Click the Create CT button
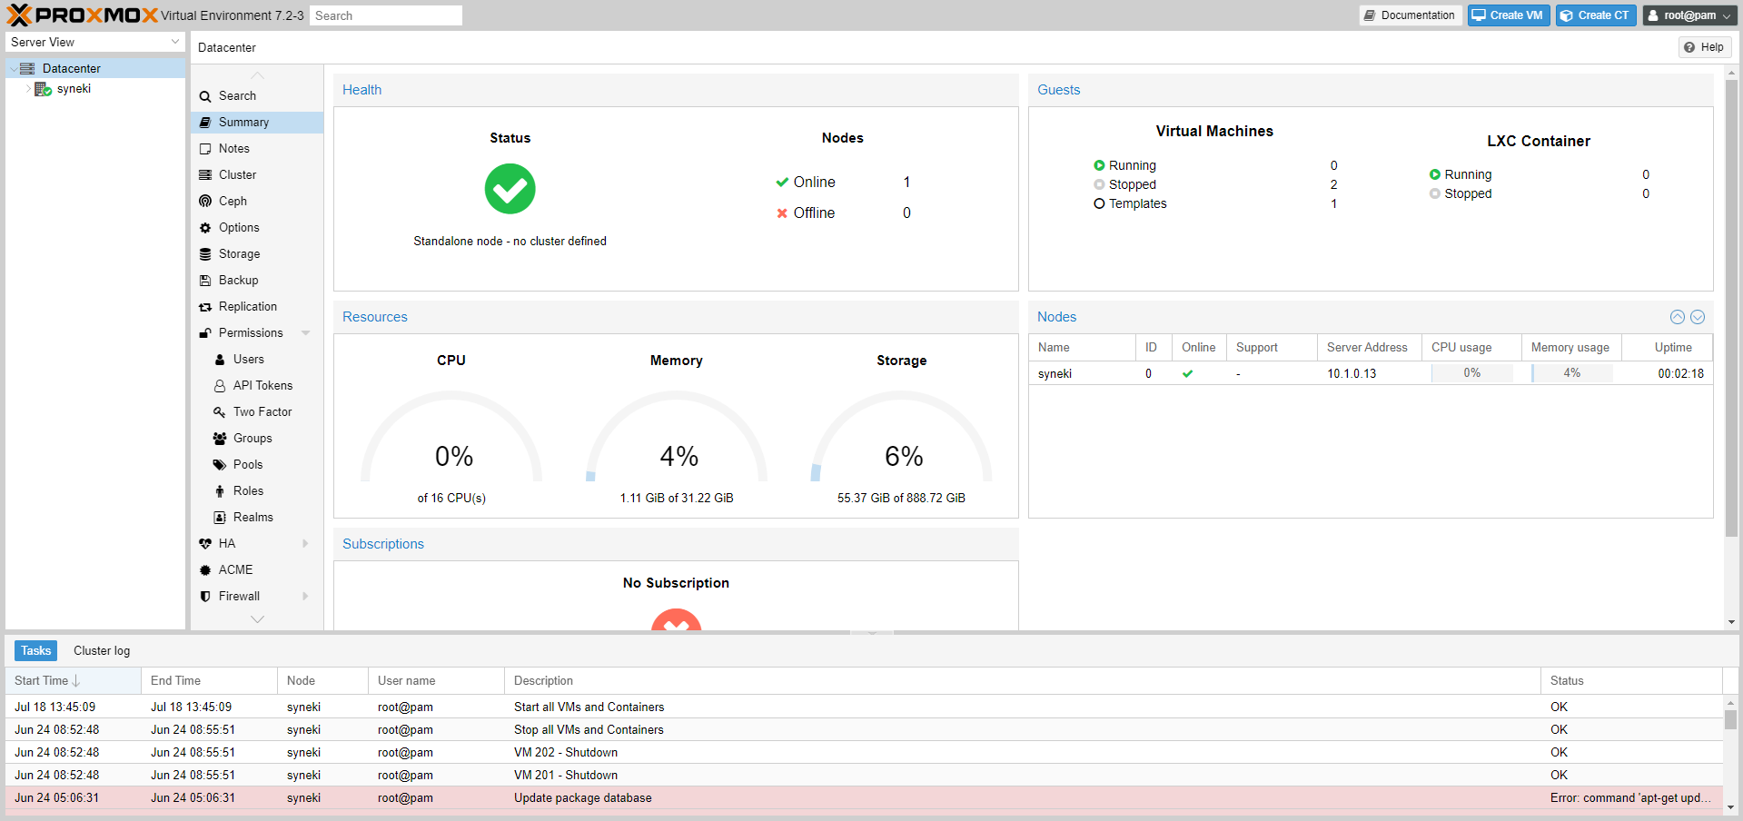 pos(1596,15)
